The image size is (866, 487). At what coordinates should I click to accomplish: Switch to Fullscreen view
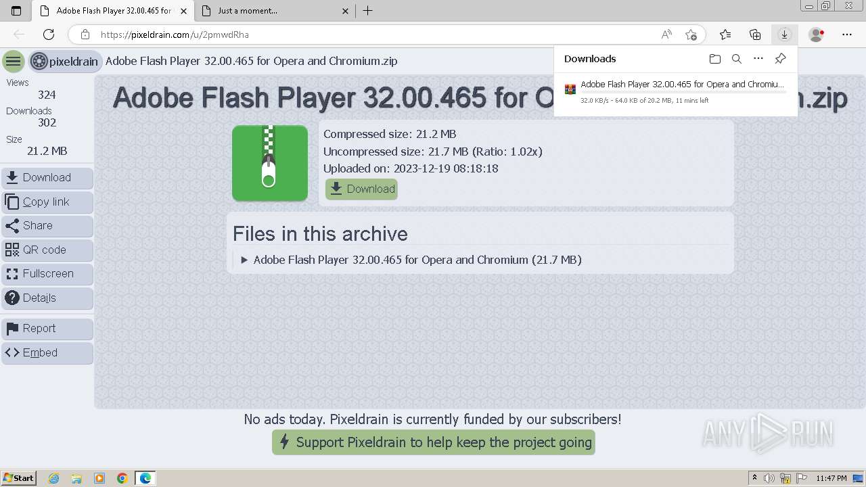[47, 274]
